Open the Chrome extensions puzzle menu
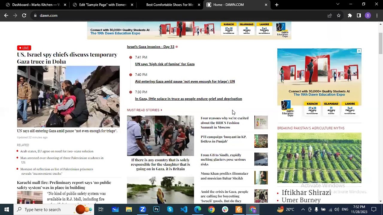 [350, 16]
